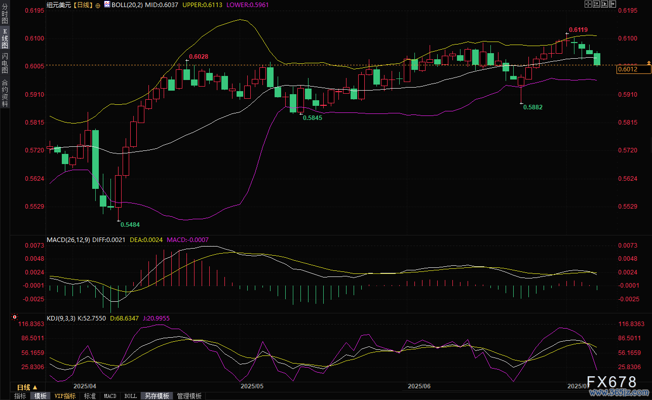The image size is (652, 400).
Task: Open the 合约资料 side tab
Action: tap(5, 92)
